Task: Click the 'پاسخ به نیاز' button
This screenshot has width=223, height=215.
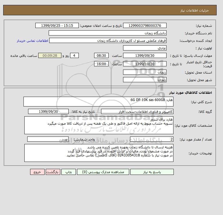Action: pos(152,172)
